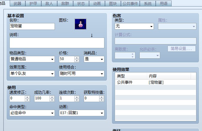
Task: Open the 命中类型 dropdown showing 必定命中
Action: [32, 113]
